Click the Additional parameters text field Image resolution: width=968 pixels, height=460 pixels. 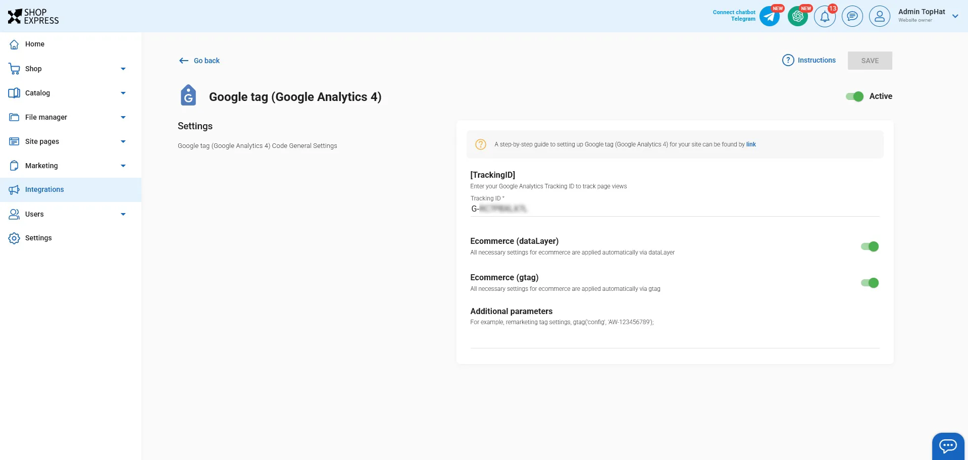click(675, 339)
